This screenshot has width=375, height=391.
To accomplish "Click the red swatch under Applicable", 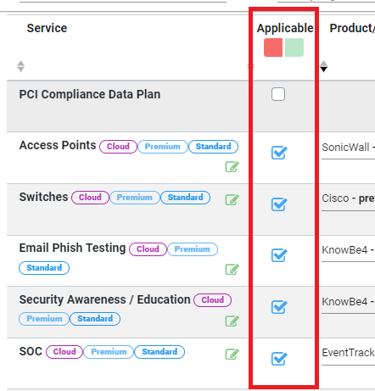I will point(273,47).
